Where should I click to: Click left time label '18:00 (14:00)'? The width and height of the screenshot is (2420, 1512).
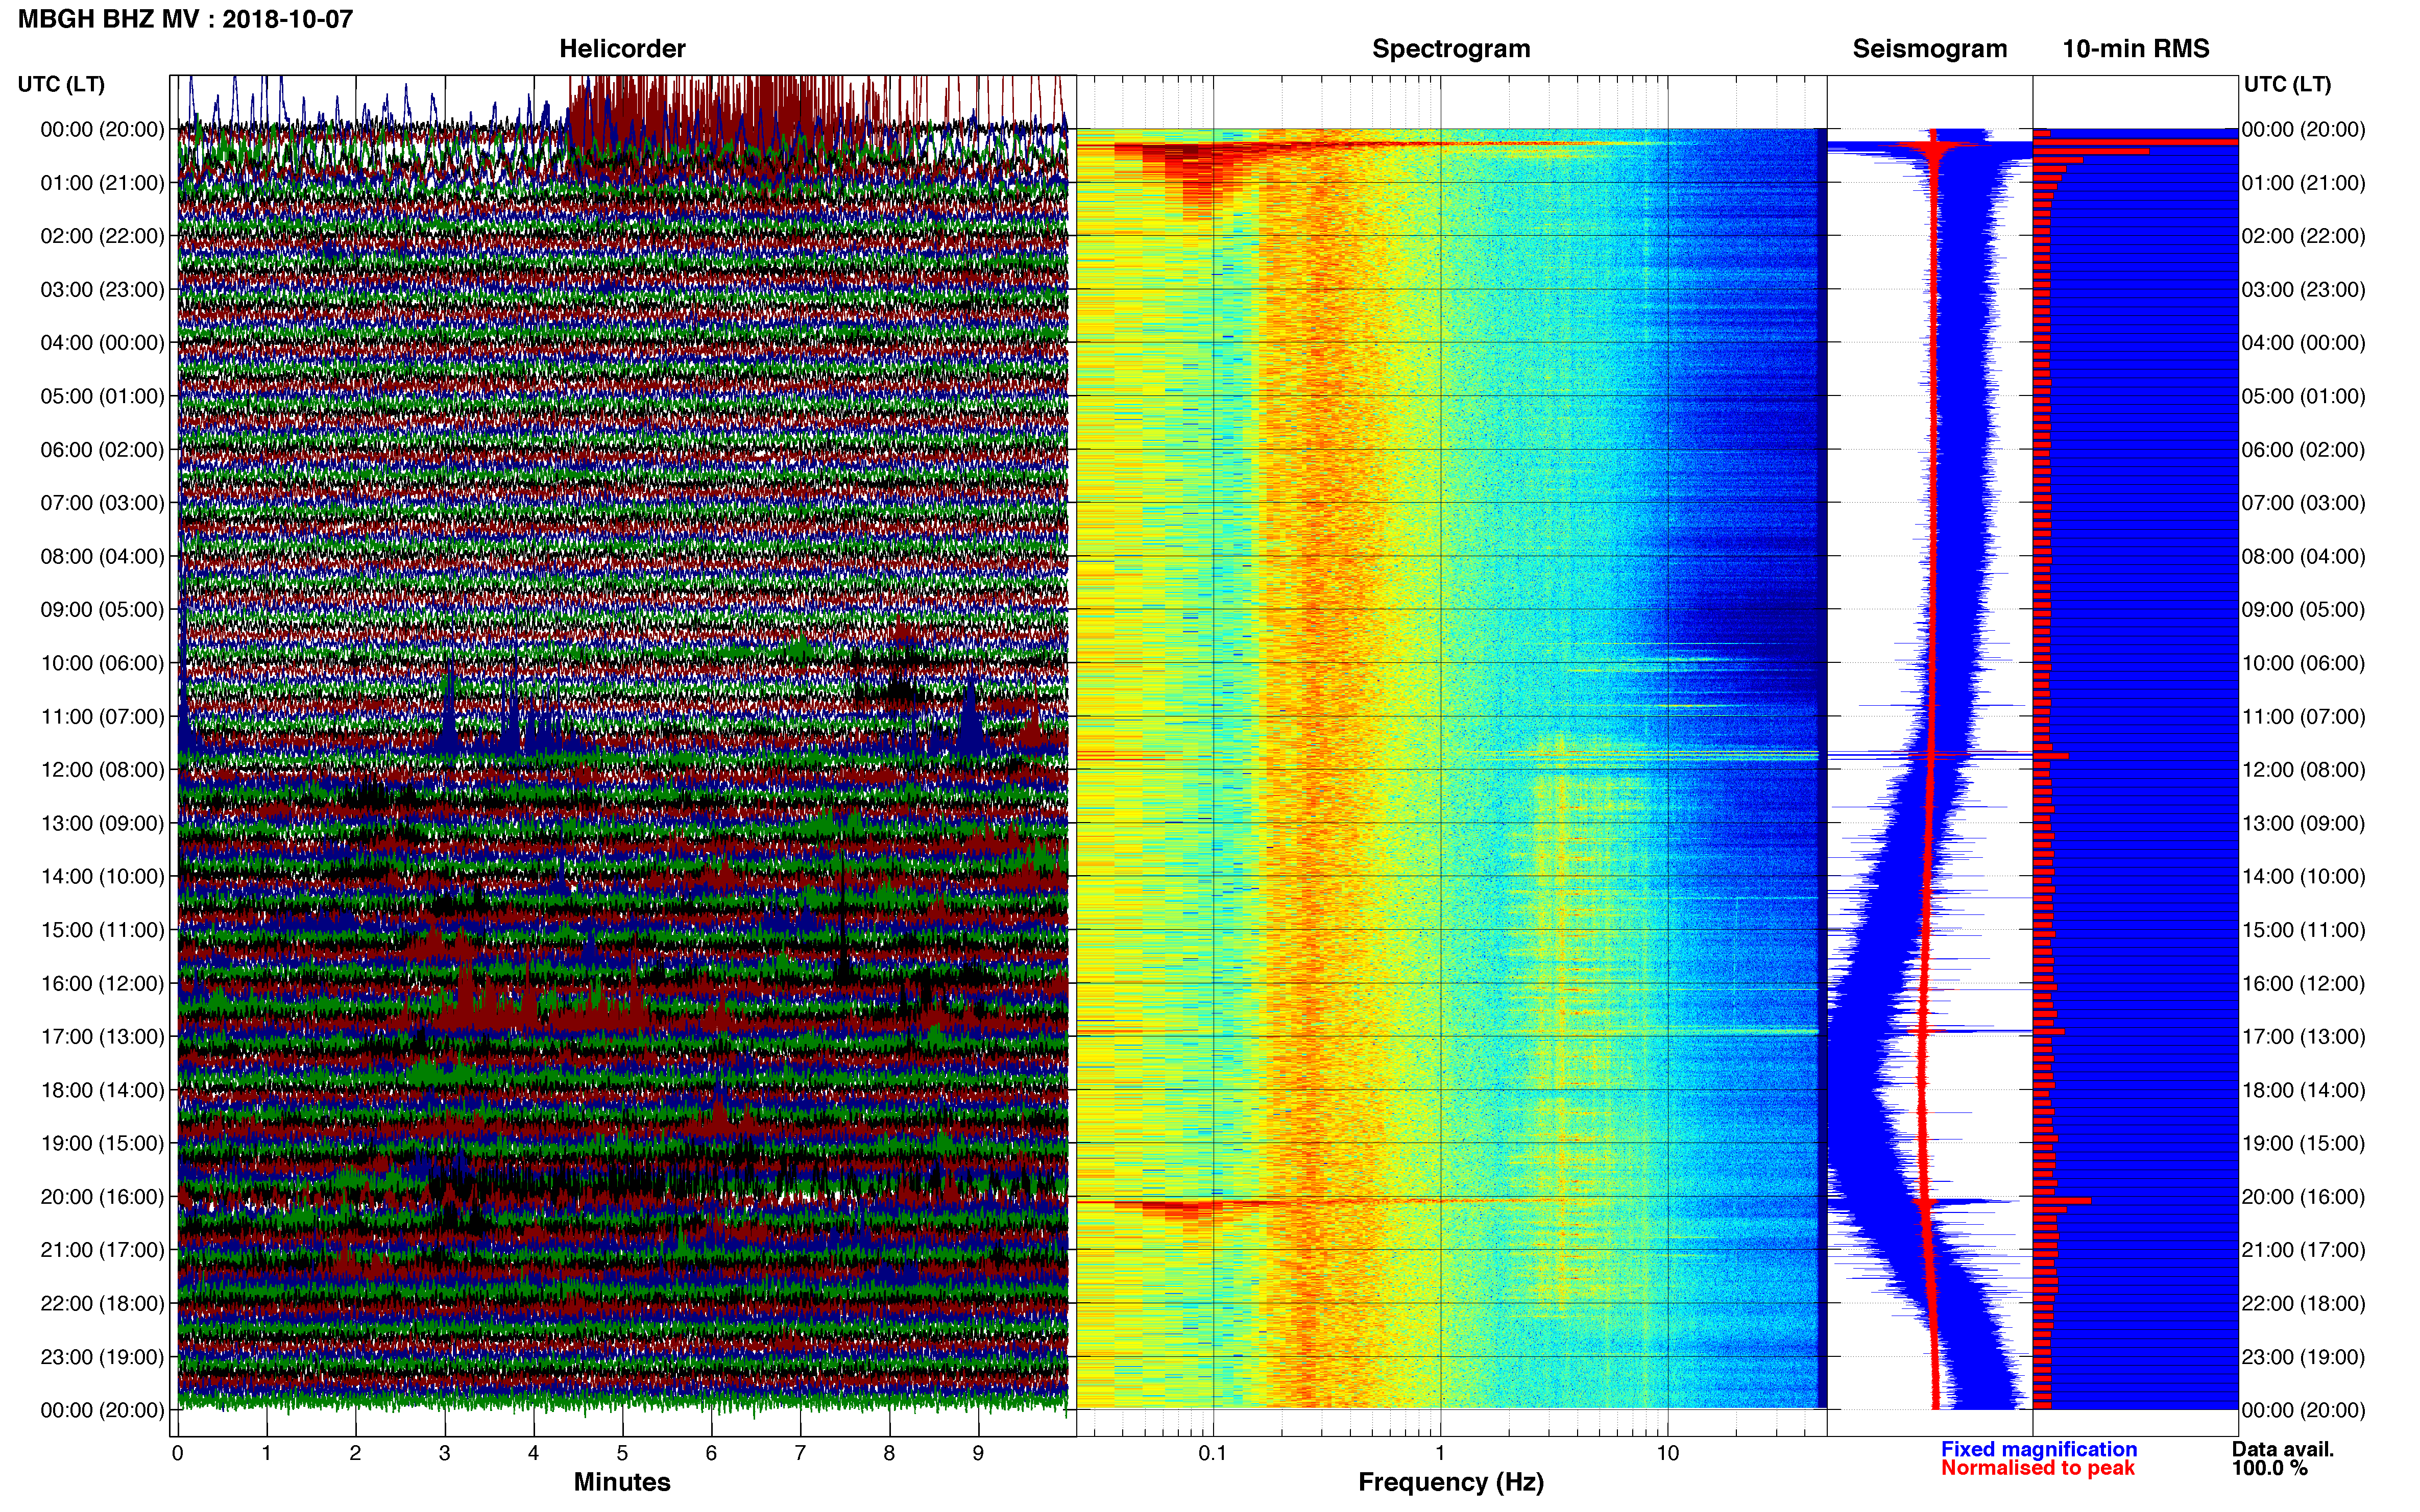[102, 1090]
